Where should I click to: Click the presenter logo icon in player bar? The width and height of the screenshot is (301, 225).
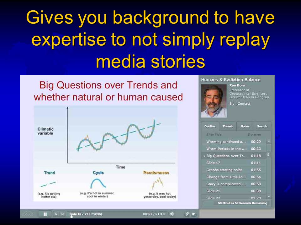[28, 214]
